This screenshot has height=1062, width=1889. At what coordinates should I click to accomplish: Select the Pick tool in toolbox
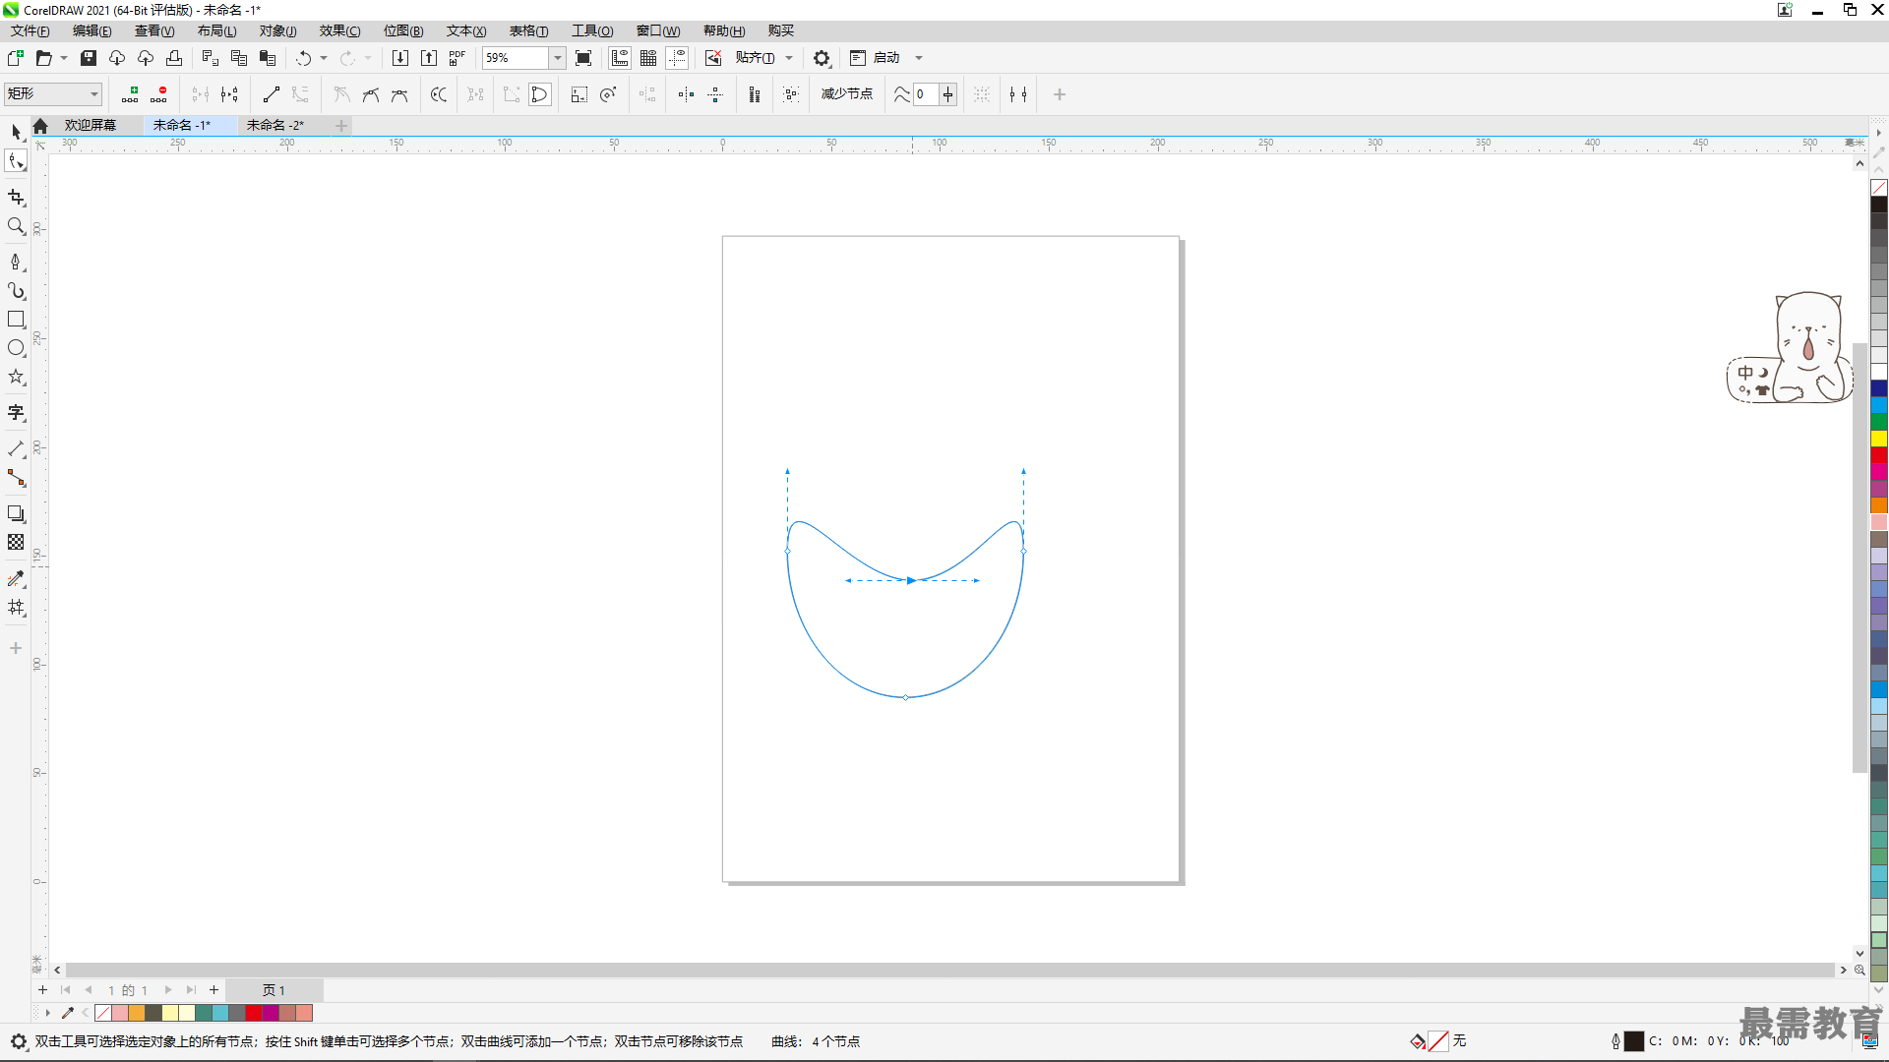click(16, 132)
